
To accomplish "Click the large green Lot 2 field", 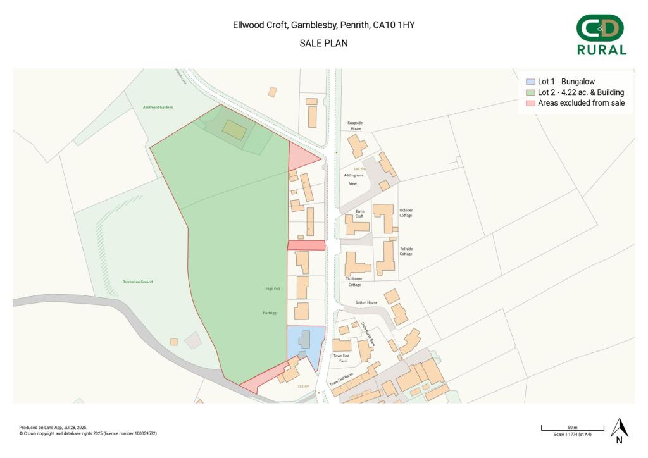I will coord(234,253).
